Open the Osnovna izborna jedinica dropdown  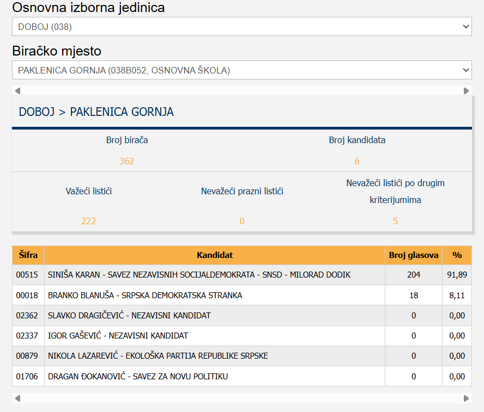pyautogui.click(x=241, y=26)
